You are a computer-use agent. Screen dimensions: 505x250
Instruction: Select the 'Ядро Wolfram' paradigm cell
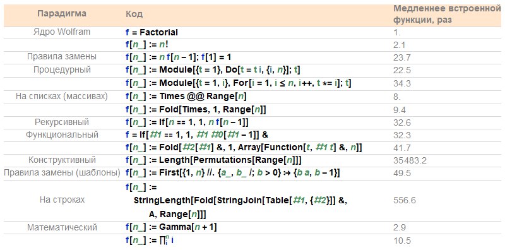[x=62, y=32]
